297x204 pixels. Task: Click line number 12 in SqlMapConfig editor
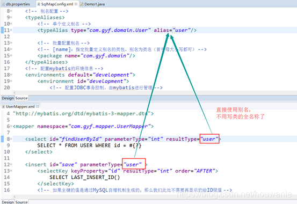point(7,37)
